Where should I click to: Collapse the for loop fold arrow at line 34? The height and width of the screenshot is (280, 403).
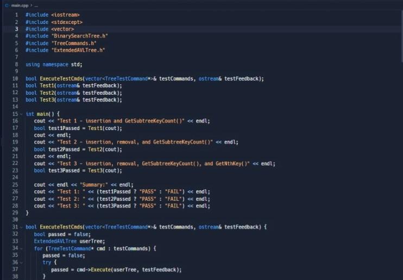[x=21, y=248]
